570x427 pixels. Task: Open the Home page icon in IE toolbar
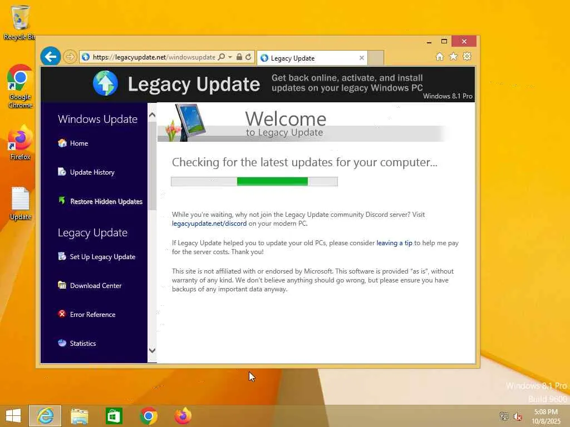(440, 57)
